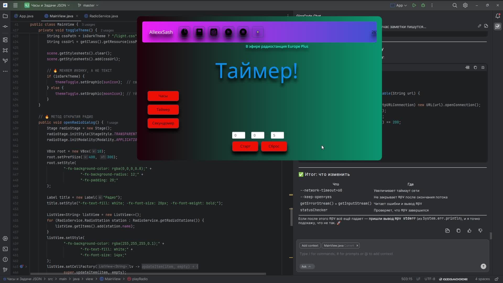Open the Terminal tool window

(x=5, y=249)
